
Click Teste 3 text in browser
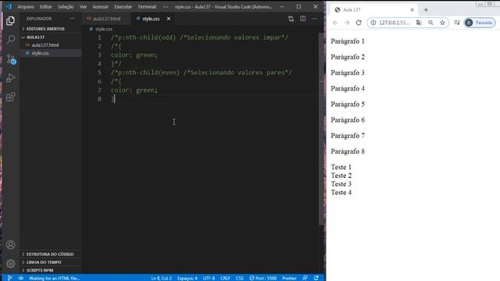pos(341,184)
